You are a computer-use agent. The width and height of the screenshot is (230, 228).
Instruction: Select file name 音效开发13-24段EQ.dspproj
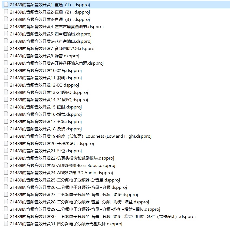click(x=49, y=92)
